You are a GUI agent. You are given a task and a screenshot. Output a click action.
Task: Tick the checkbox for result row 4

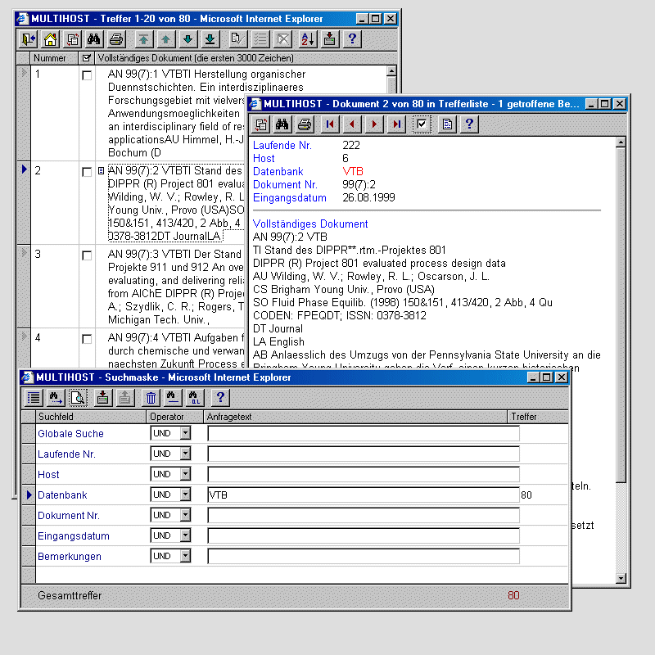(x=87, y=339)
